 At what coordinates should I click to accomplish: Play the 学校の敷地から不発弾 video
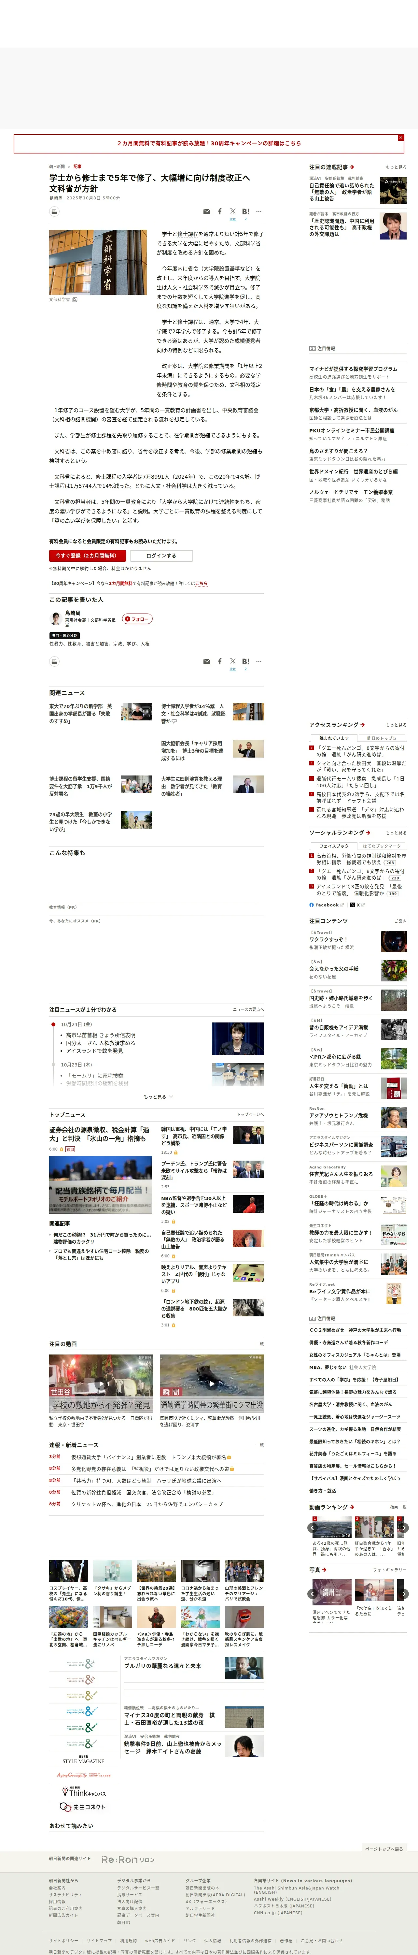[x=101, y=1384]
